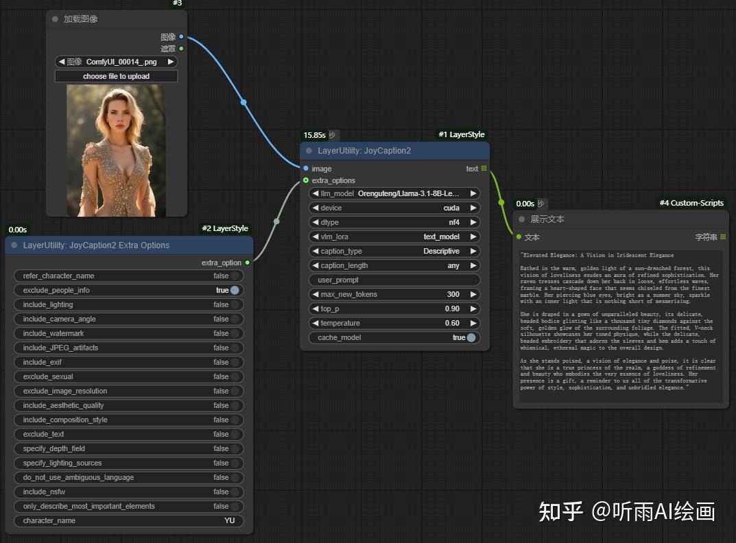Click the right arrow on the dtype nf4 widget

coord(473,222)
